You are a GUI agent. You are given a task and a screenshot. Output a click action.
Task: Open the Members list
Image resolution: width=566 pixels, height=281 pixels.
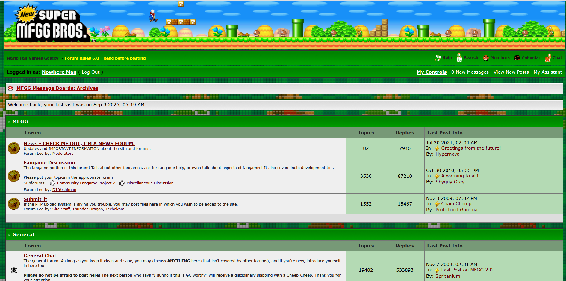tap(500, 58)
